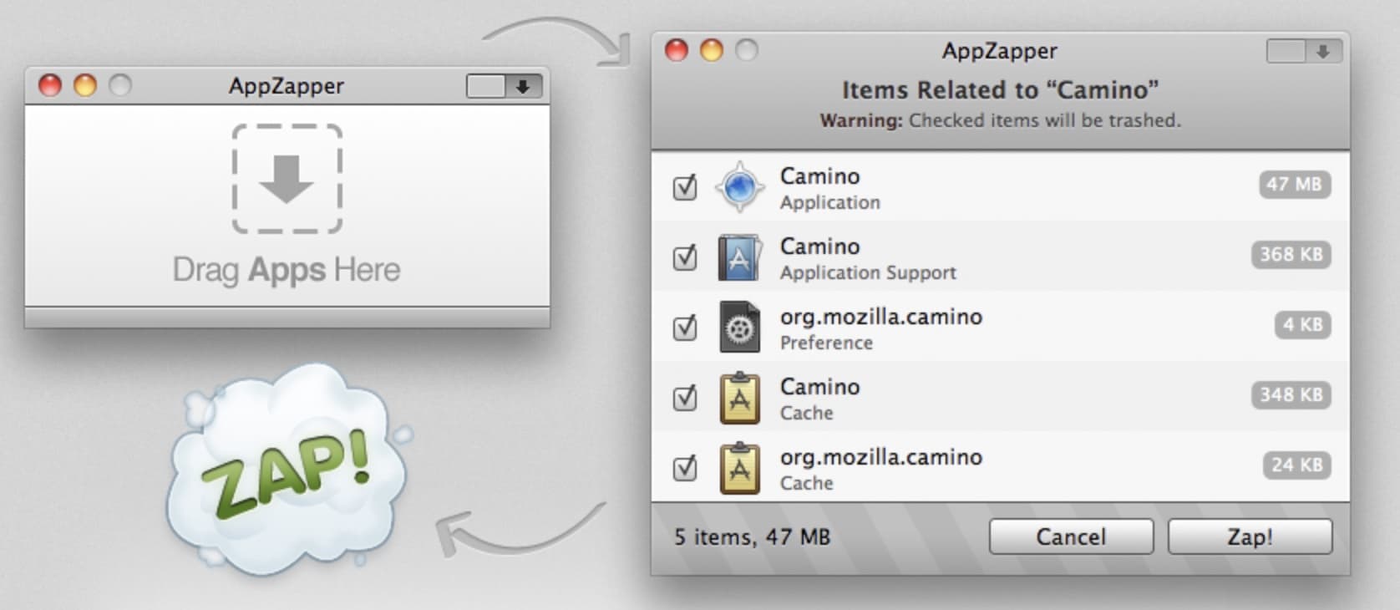Uncheck the Camino Application checkbox
This screenshot has width=1400, height=610.
coord(684,188)
